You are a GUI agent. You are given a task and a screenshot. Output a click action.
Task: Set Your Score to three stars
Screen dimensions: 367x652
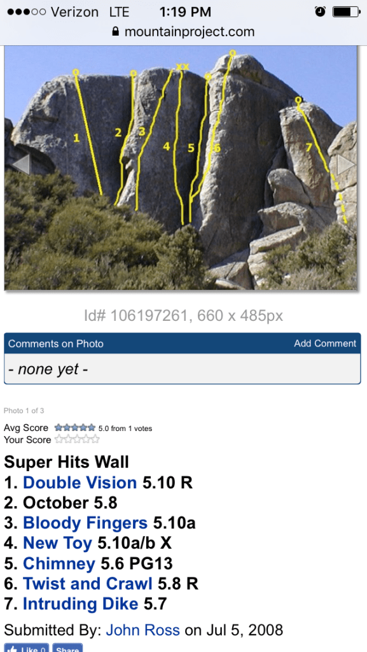point(77,439)
